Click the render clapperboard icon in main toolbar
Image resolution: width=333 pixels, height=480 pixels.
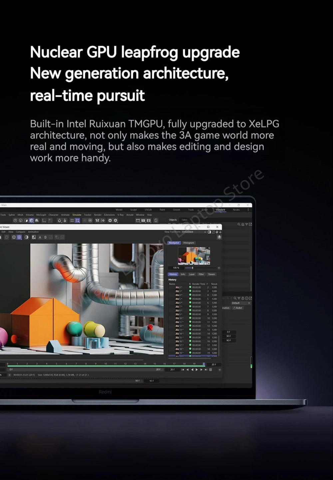tap(138, 220)
